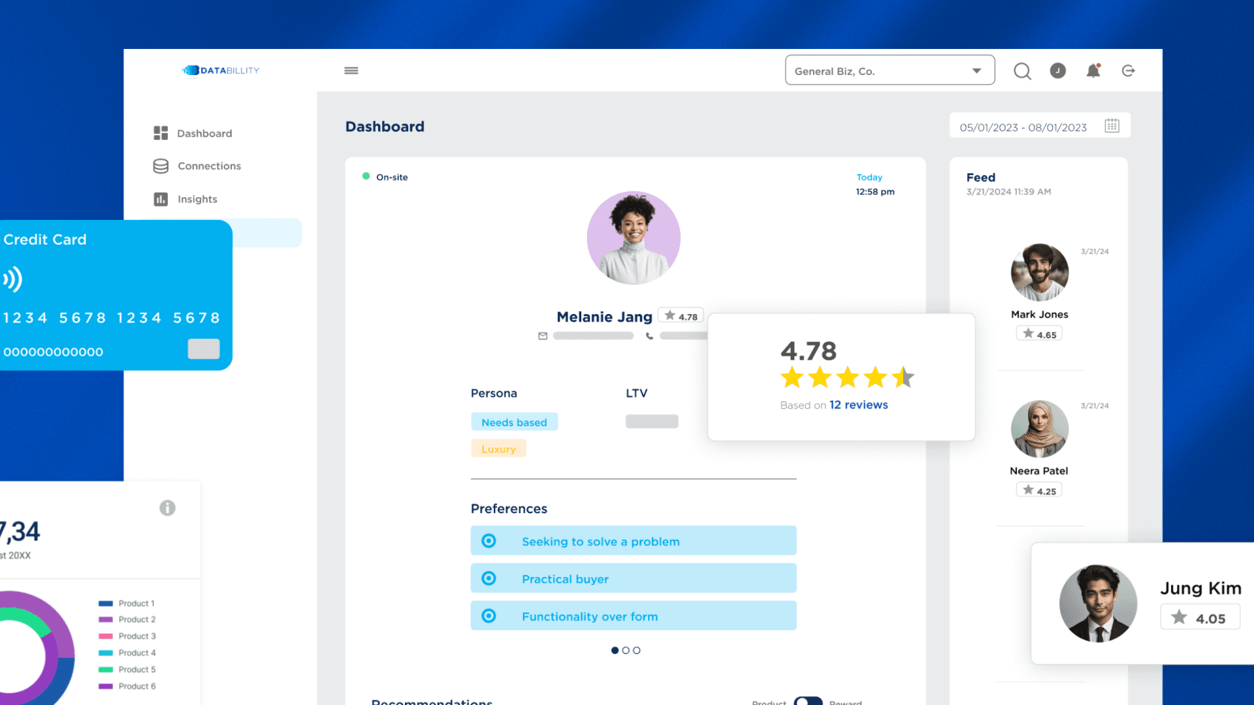Click the Product 5 legend color swatch
The width and height of the screenshot is (1254, 705).
click(x=106, y=669)
